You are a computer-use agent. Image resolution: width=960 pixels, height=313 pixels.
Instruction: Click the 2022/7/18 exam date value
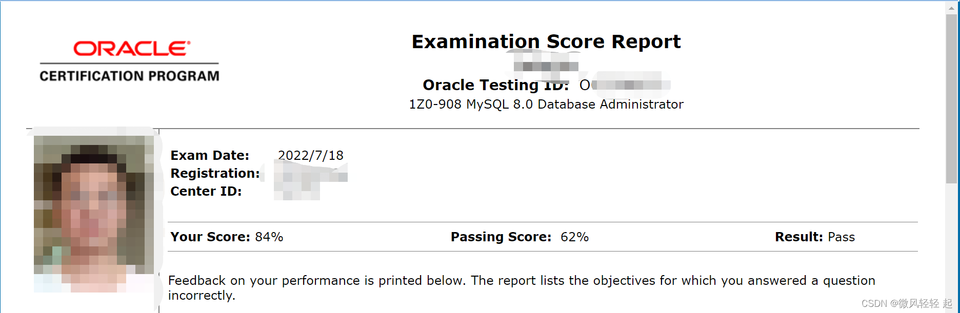click(310, 156)
